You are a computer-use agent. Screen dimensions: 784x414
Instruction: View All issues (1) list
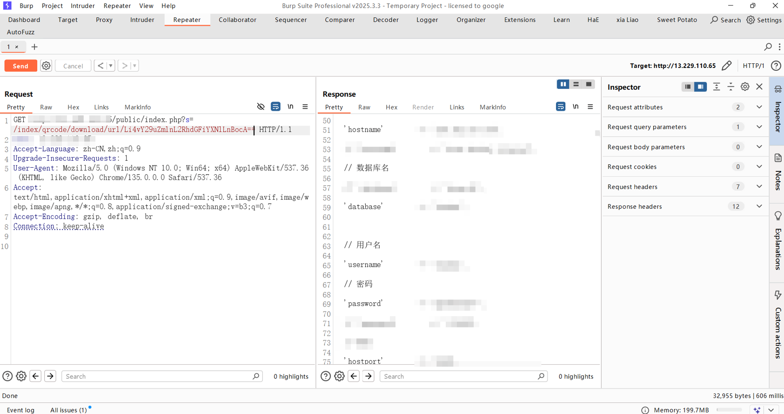click(68, 410)
